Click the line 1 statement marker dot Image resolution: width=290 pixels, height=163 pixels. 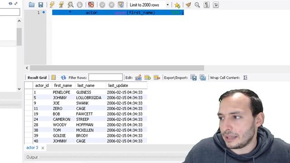tap(43, 12)
